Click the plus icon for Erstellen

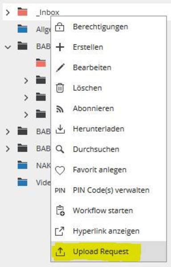[60, 47]
